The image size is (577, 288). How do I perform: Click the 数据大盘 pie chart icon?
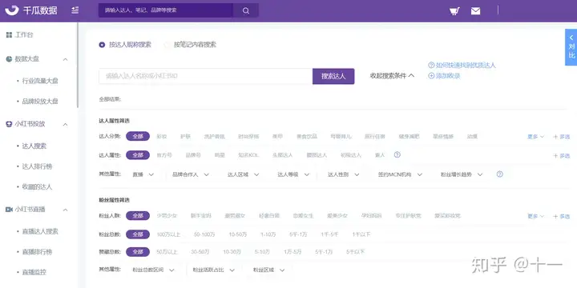click(x=9, y=59)
